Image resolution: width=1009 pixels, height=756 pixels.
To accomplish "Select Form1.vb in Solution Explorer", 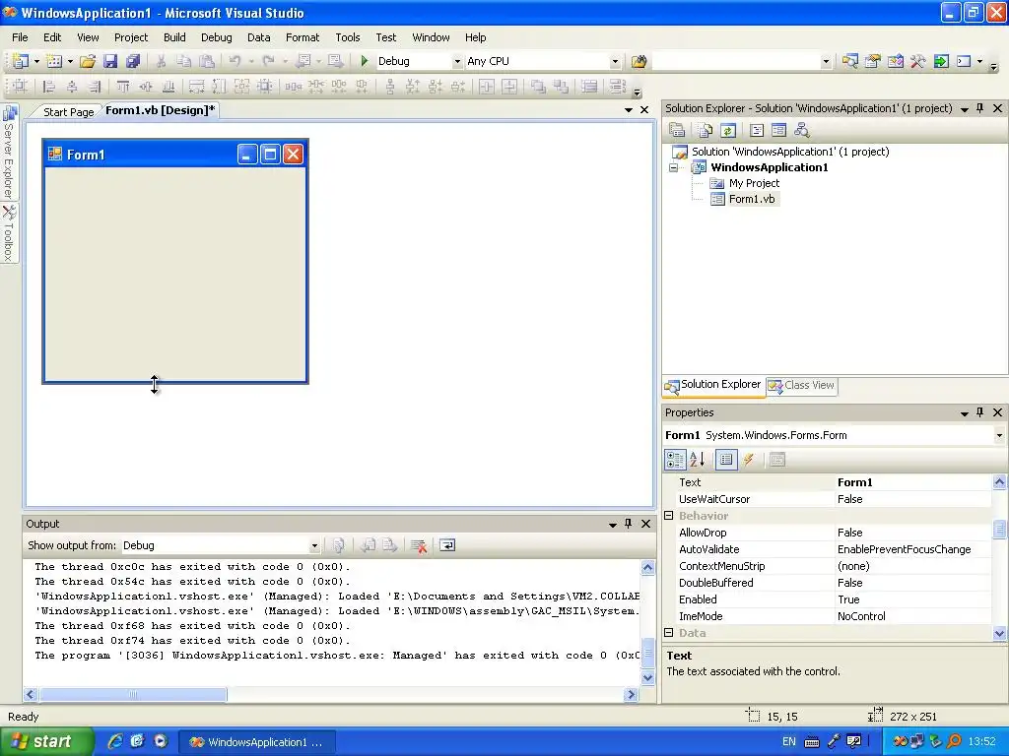I will pyautogui.click(x=752, y=199).
